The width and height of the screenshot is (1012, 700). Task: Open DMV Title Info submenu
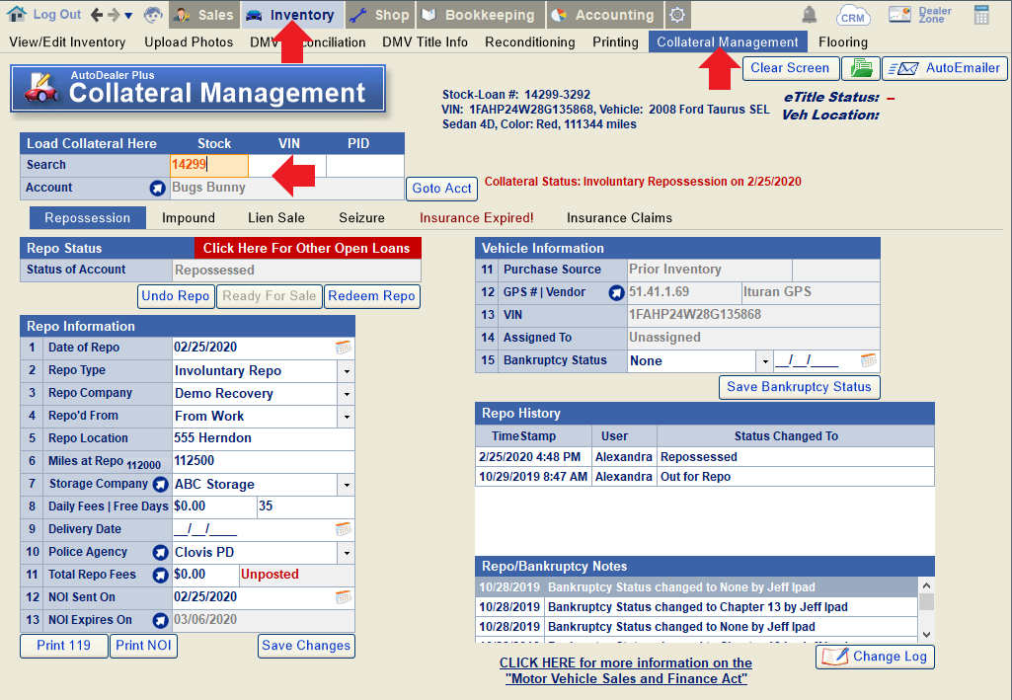tap(425, 42)
